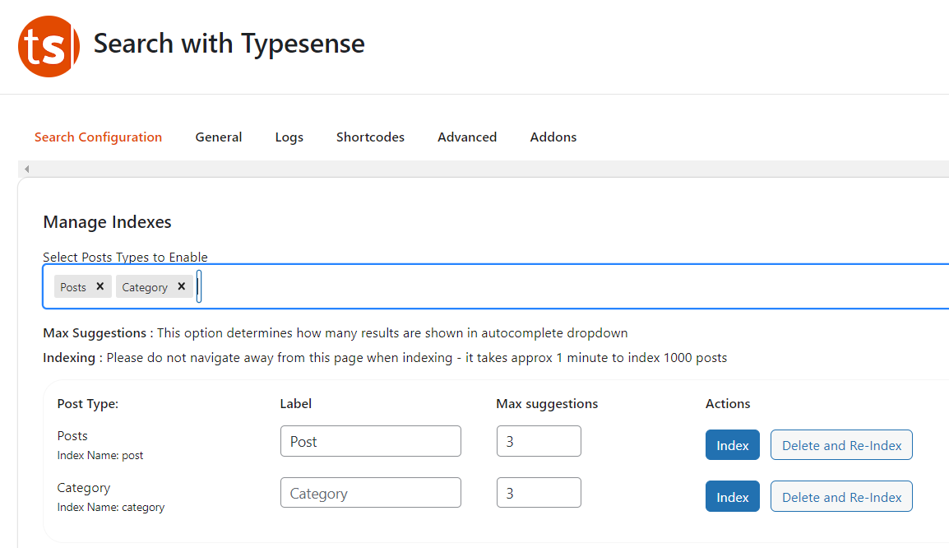Switch to the General tab
This screenshot has width=949, height=548.
pyautogui.click(x=218, y=137)
